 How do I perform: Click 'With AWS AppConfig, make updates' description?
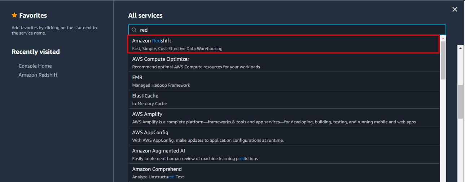[x=208, y=140]
